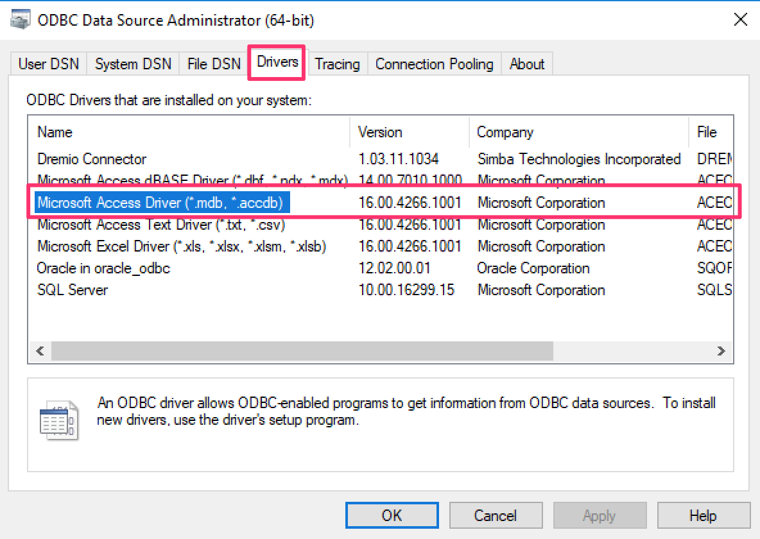Image resolution: width=760 pixels, height=539 pixels.
Task: Click version 16.00.4266.1001 in Access Text Driver row
Action: 410,225
